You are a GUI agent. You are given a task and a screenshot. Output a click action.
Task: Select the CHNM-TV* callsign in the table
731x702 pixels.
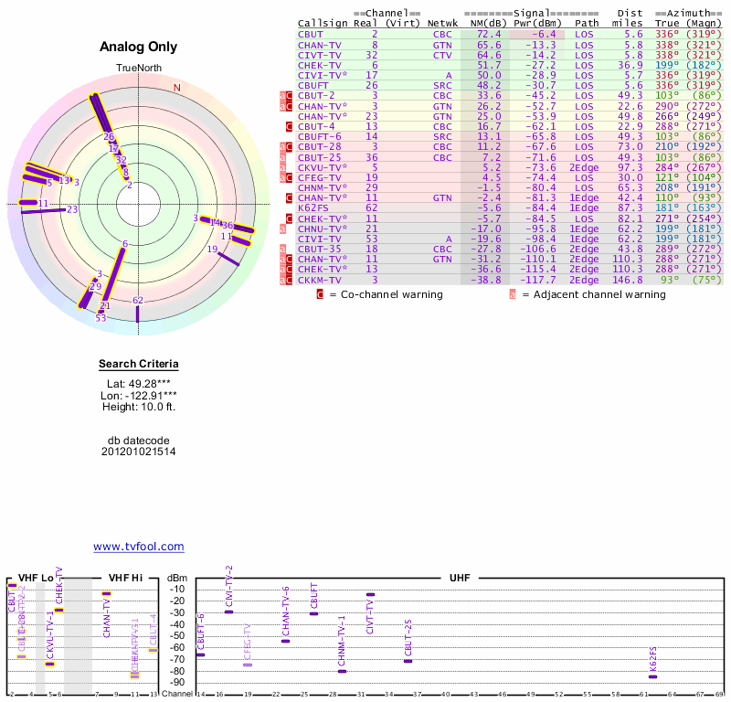323,188
